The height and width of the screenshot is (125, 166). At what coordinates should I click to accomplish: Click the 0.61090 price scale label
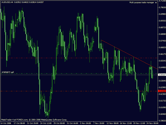(162, 107)
